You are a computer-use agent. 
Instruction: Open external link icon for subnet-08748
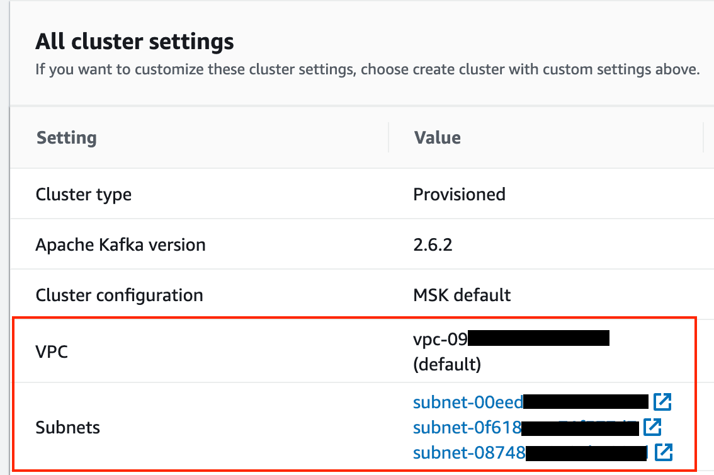(x=664, y=452)
